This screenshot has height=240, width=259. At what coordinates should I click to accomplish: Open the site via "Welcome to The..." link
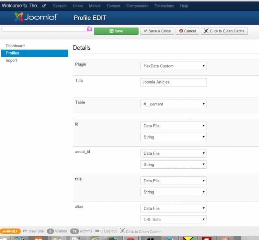[24, 6]
